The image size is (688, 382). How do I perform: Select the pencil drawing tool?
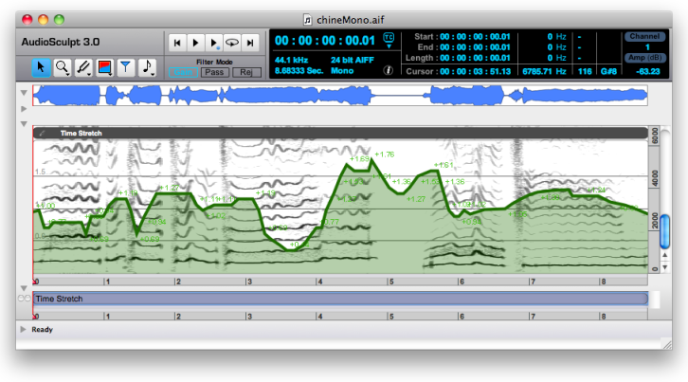(x=83, y=67)
